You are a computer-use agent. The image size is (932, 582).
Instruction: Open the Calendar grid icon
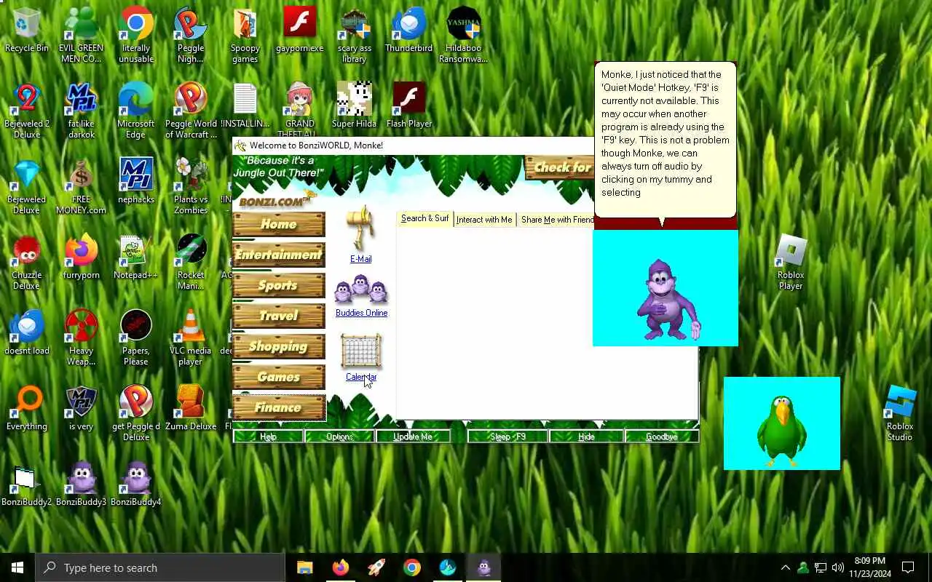coord(361,351)
